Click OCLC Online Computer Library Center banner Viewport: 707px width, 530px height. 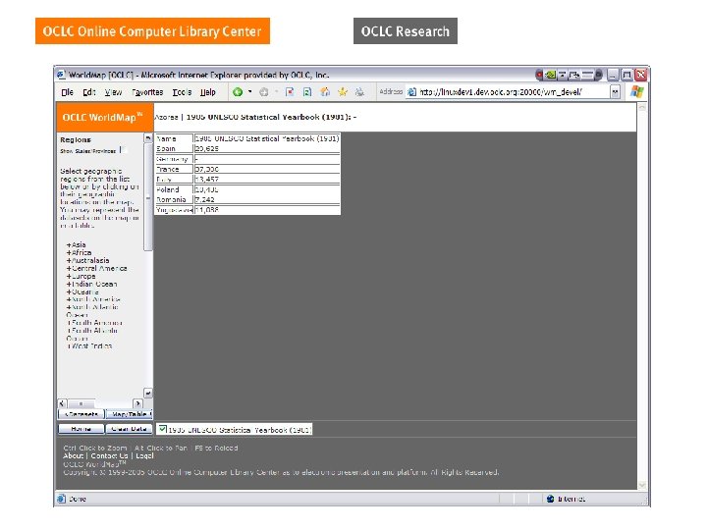pyautogui.click(x=152, y=31)
